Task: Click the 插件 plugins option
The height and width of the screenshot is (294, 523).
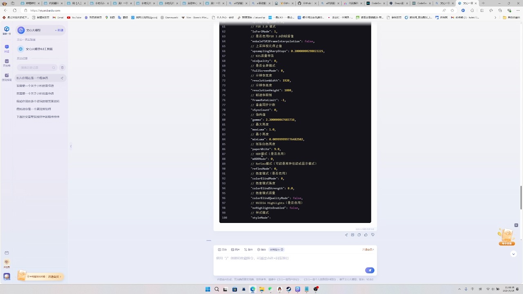Action: tap(261, 249)
